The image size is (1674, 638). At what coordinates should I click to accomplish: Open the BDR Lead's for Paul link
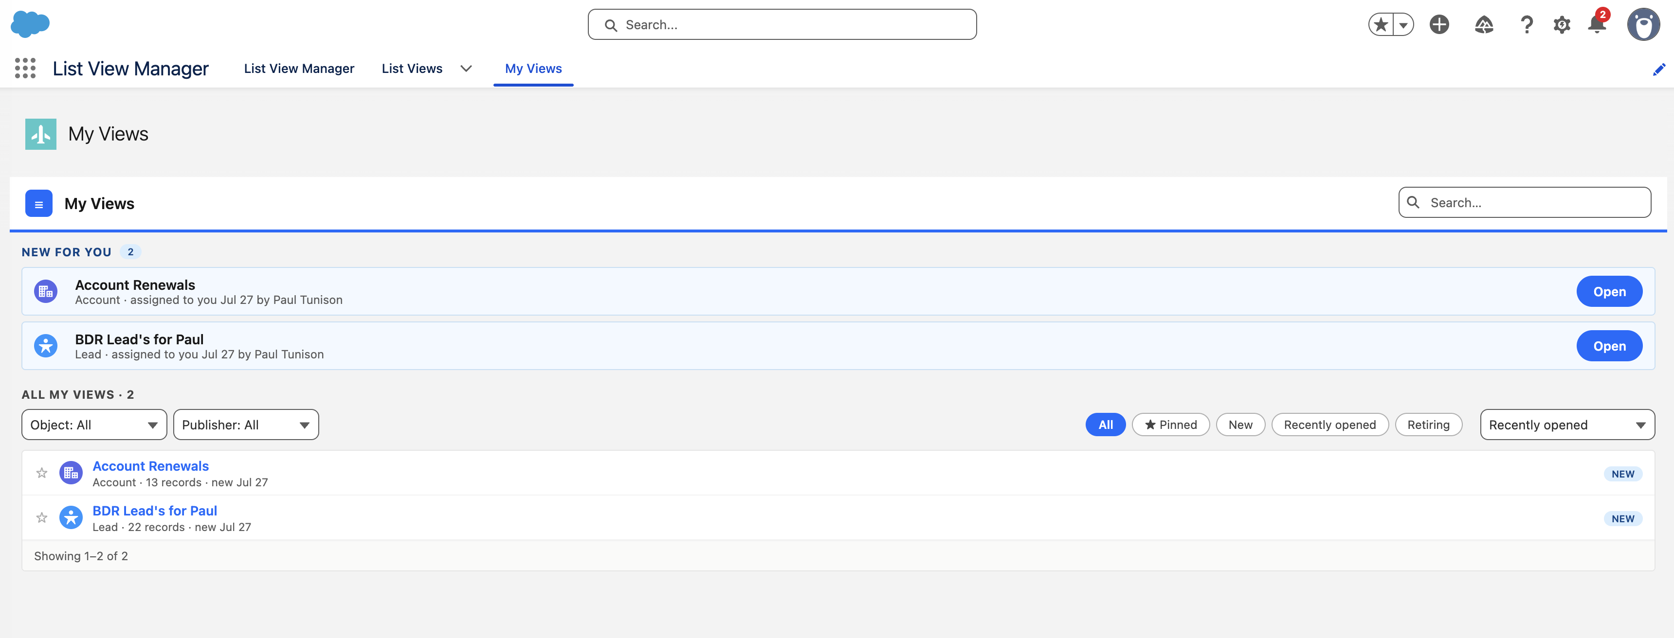point(155,511)
